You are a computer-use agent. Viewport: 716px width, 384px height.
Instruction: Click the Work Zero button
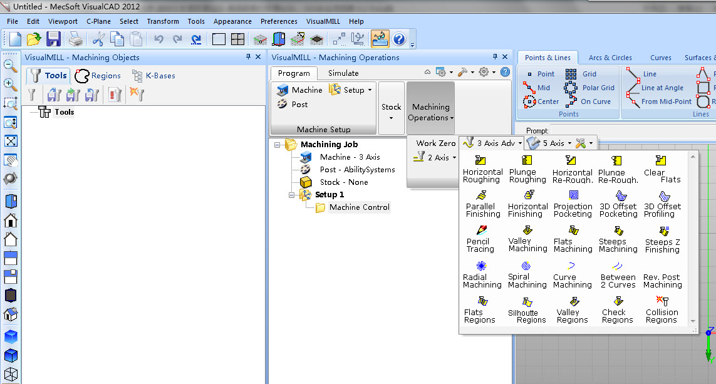[x=435, y=143]
